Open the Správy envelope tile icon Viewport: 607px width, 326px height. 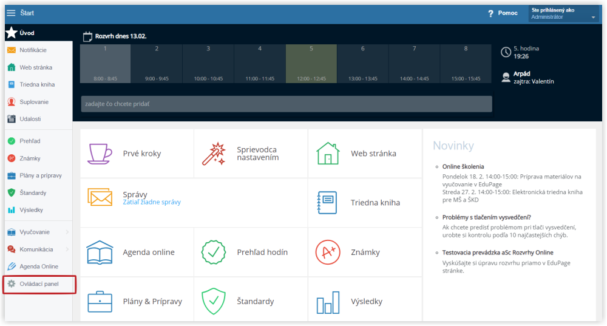[100, 197]
